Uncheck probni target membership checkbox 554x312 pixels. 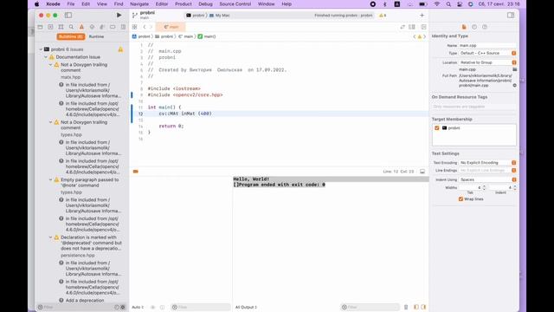(437, 128)
